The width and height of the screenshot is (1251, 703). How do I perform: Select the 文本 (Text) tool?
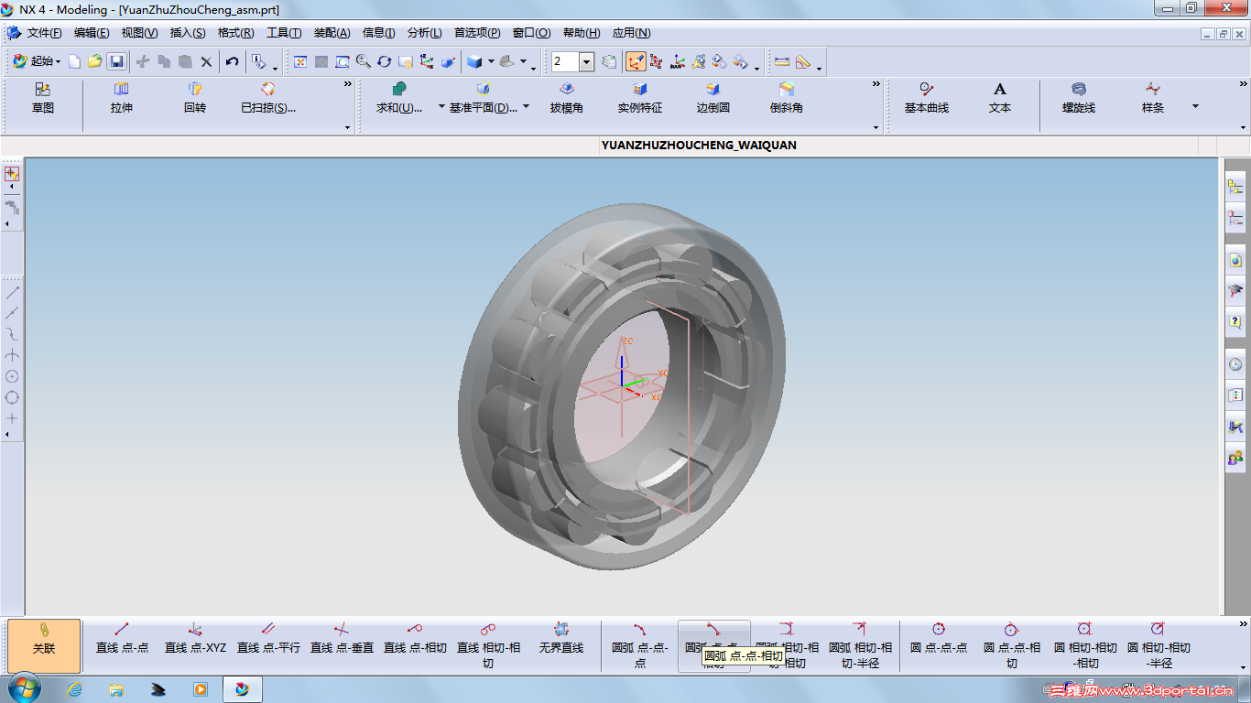click(1000, 99)
